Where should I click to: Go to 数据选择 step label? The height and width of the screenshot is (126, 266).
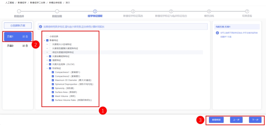click(x=19, y=16)
